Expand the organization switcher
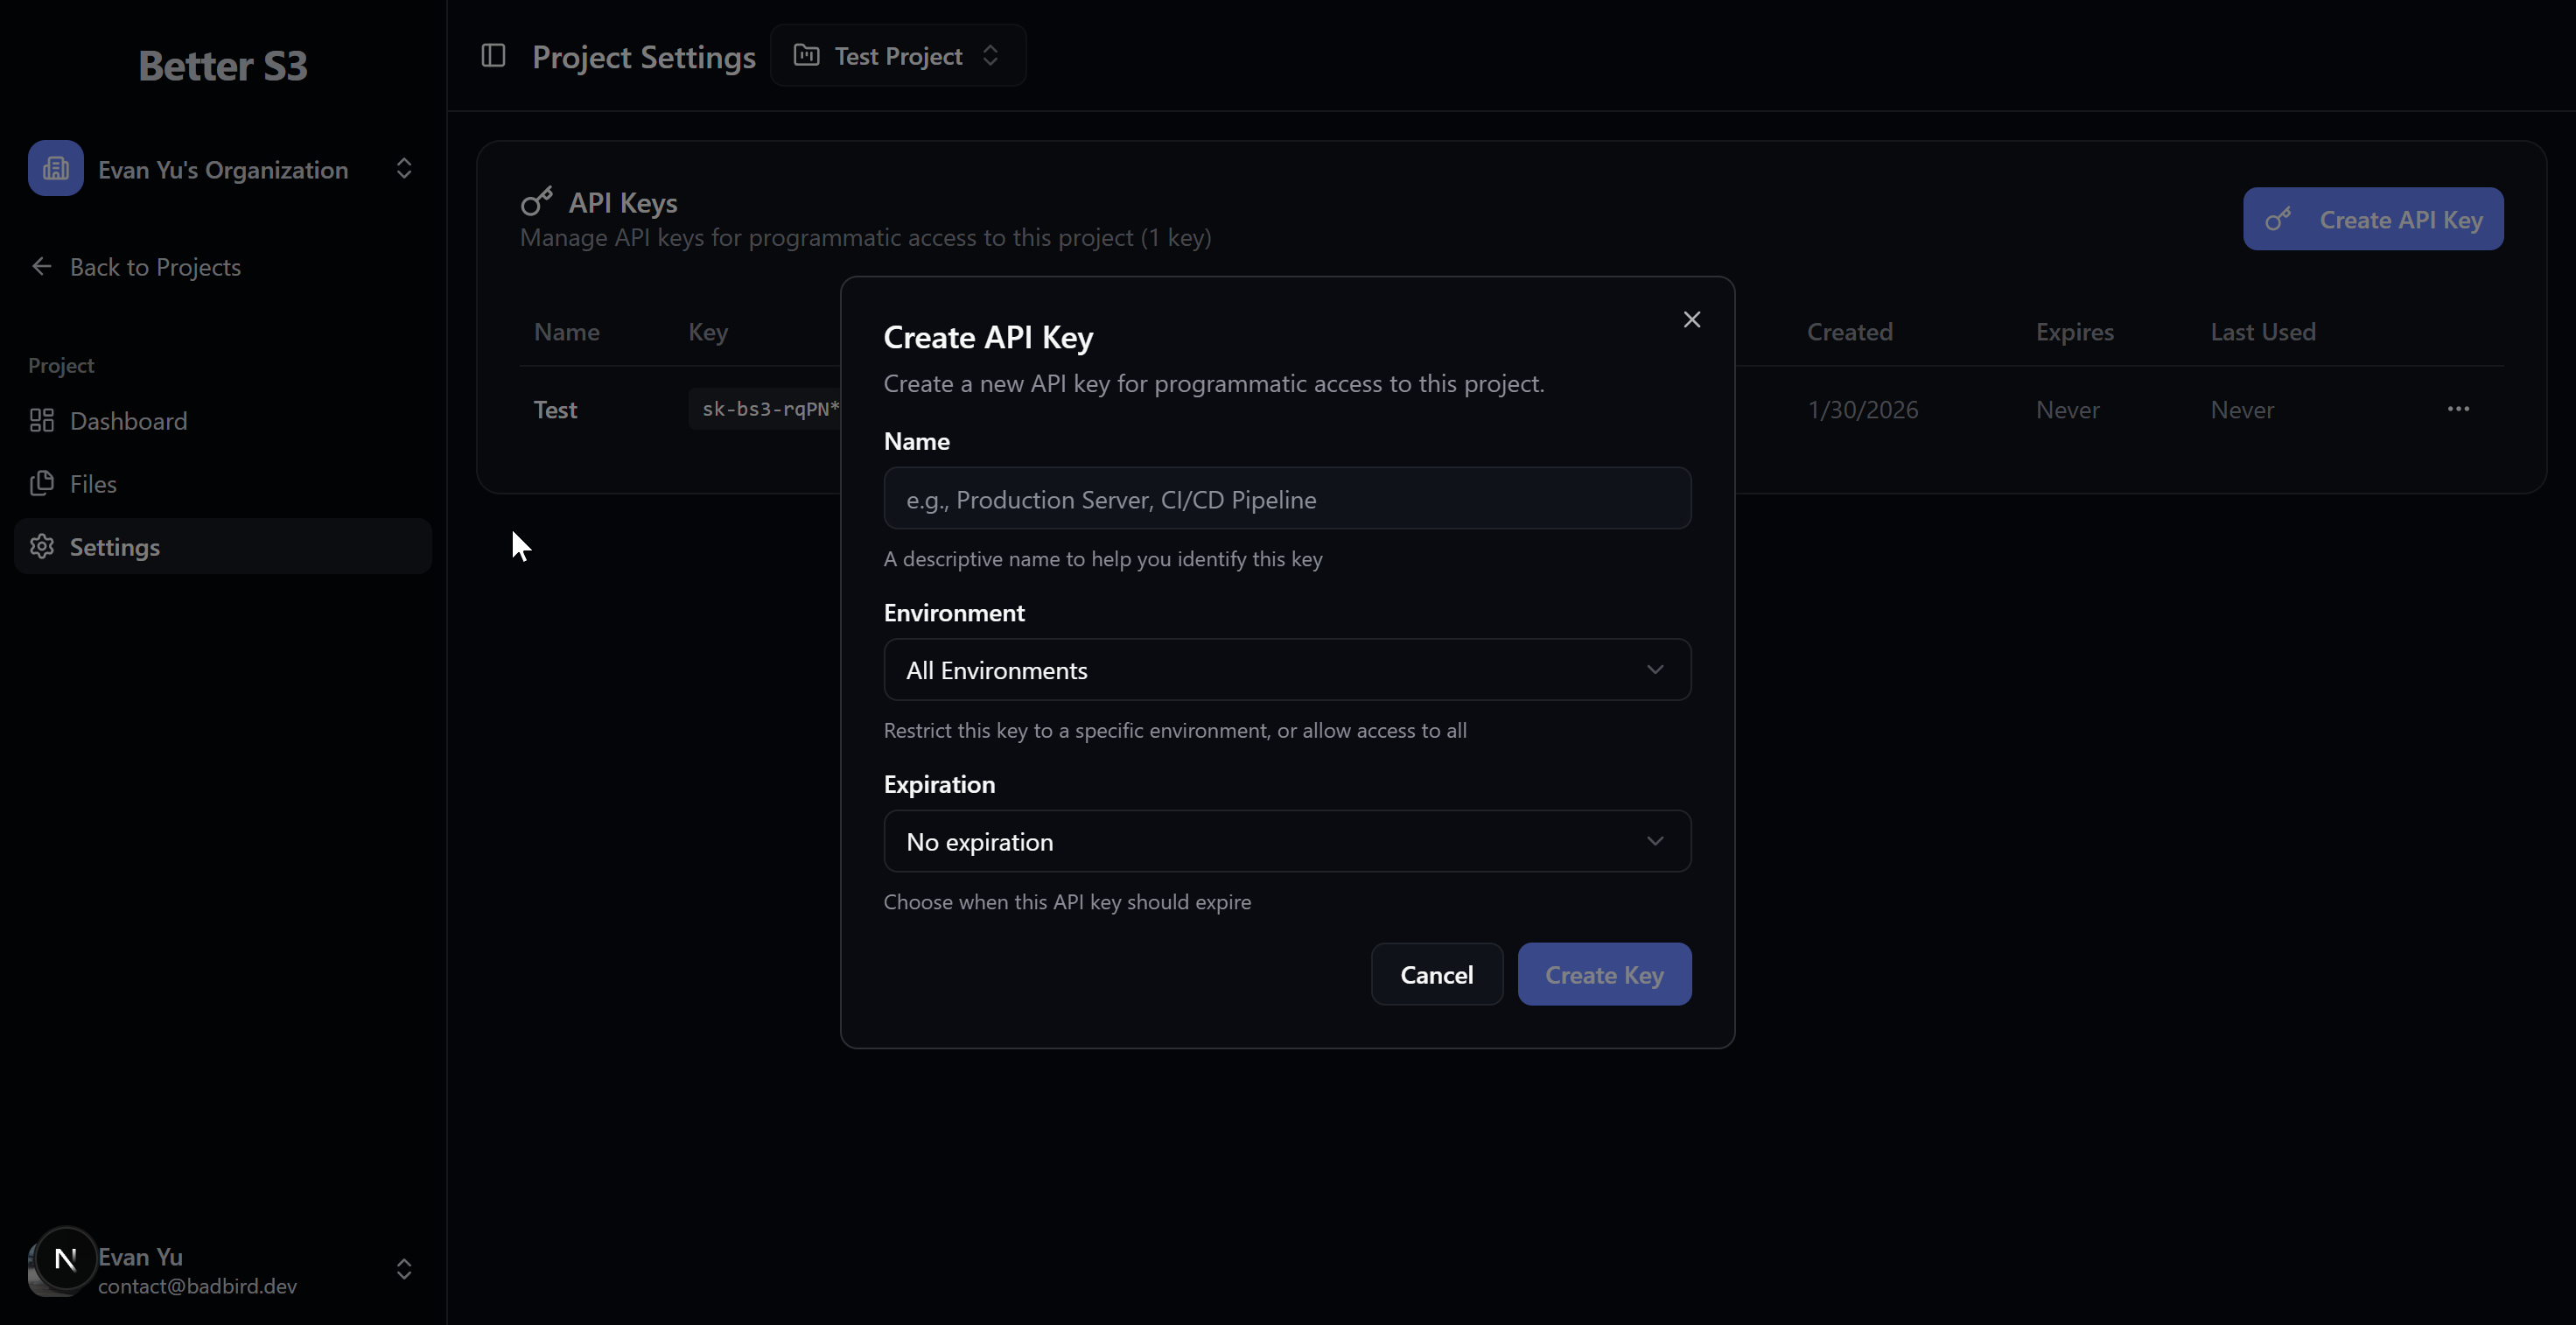 [x=404, y=169]
